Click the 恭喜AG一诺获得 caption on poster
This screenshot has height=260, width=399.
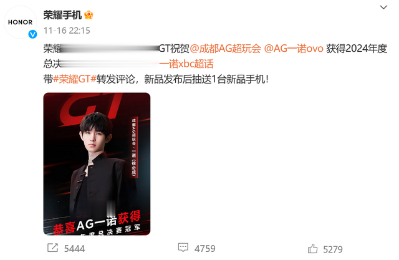[x=97, y=223]
